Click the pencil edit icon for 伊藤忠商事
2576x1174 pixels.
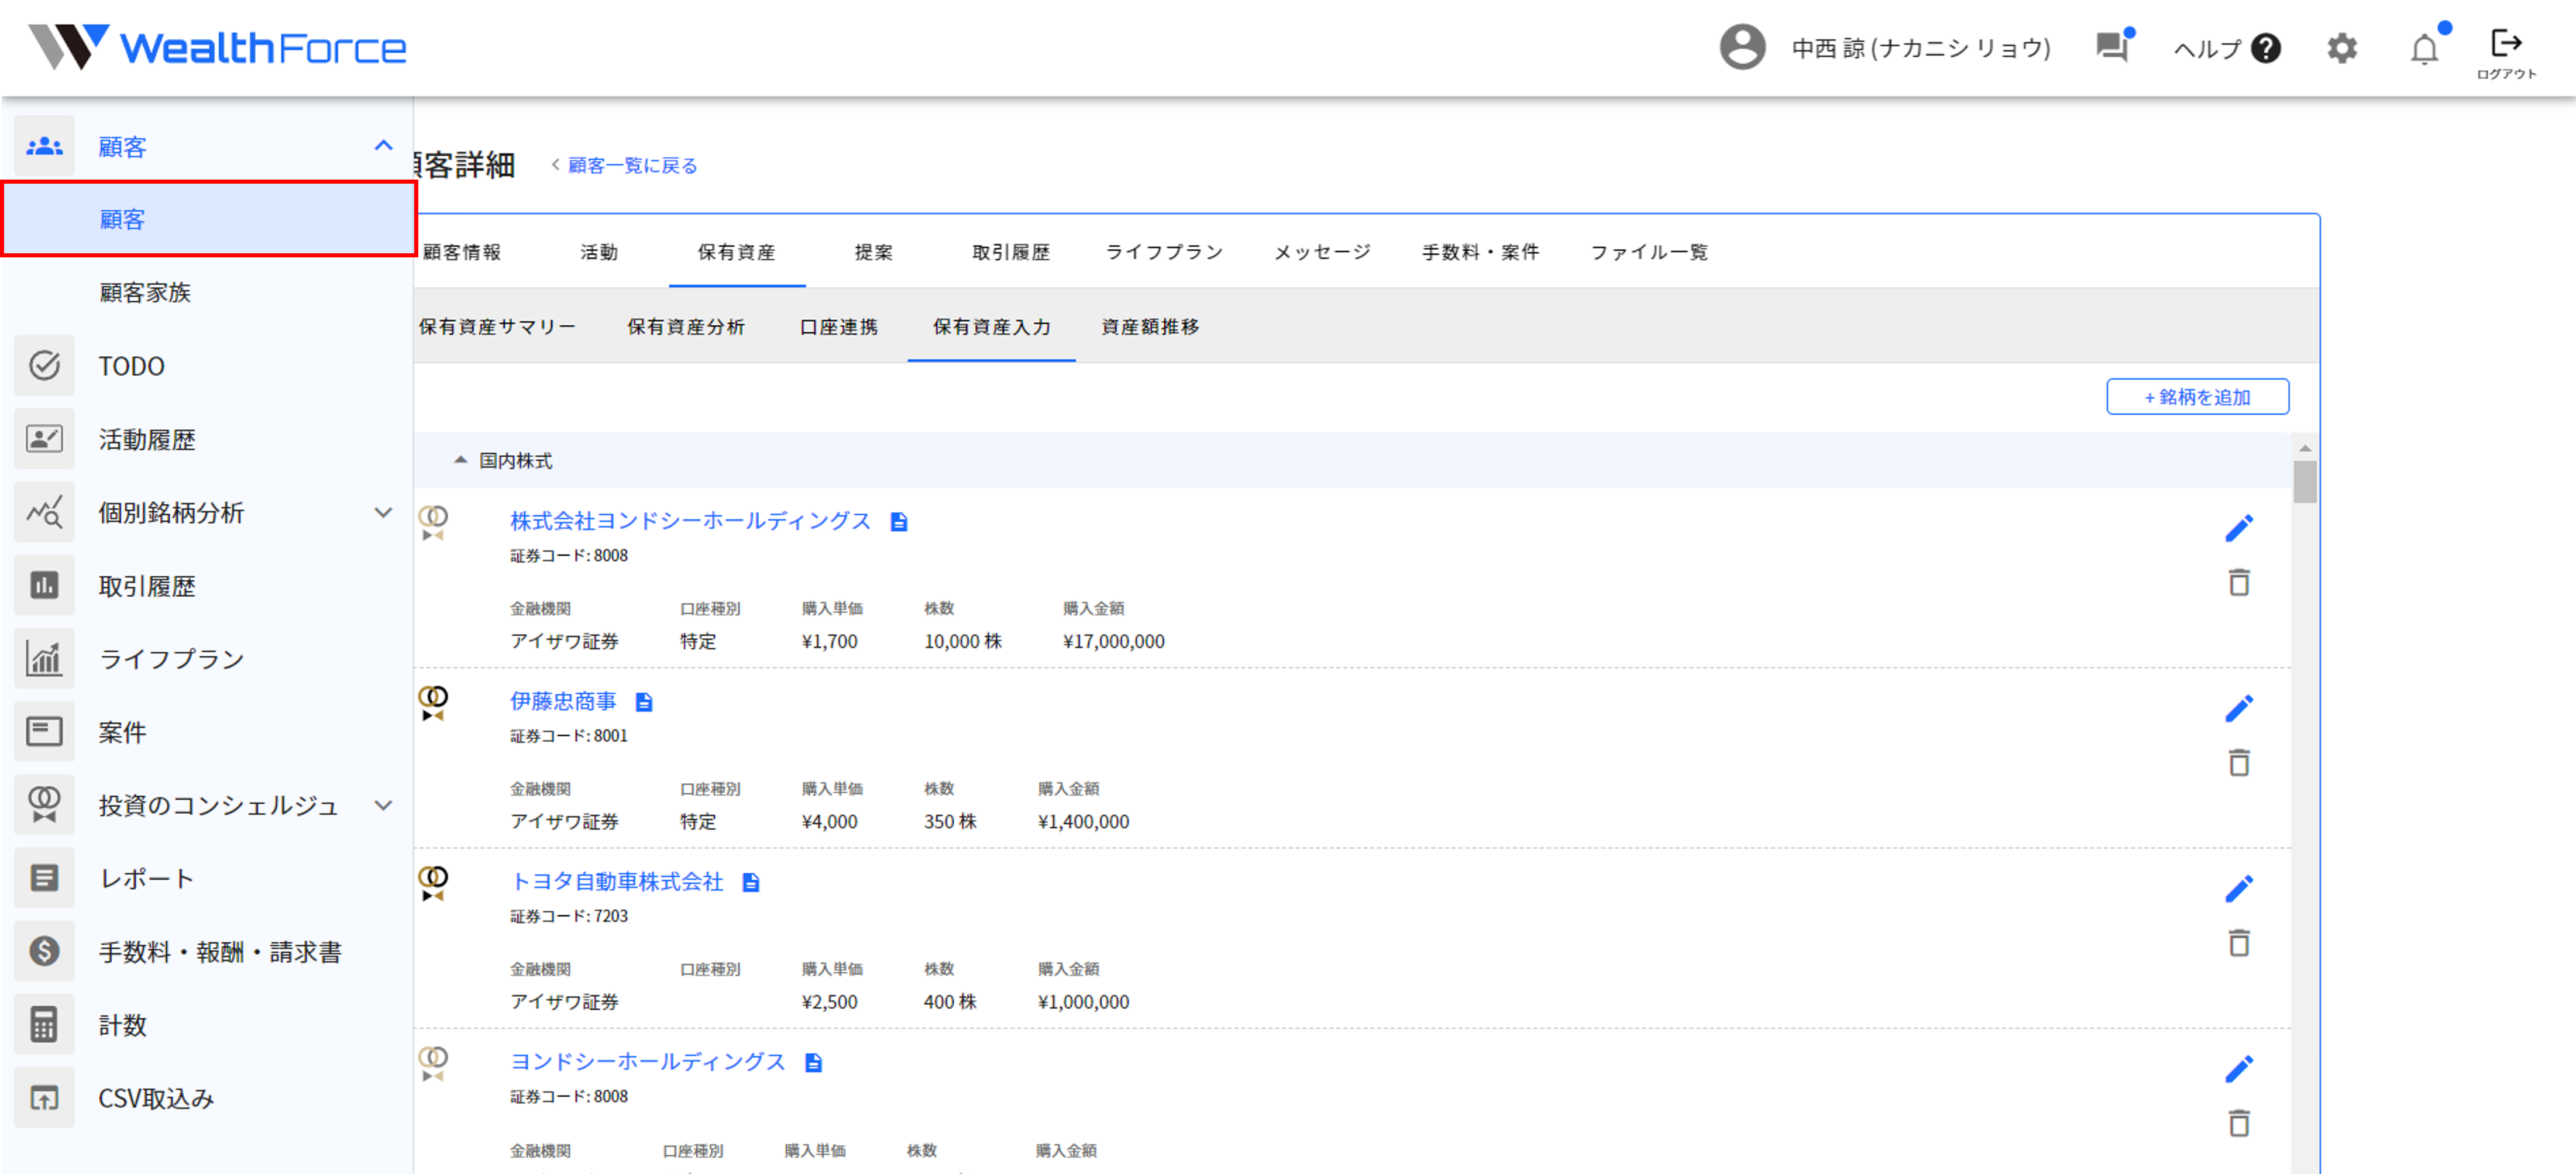(x=2239, y=708)
